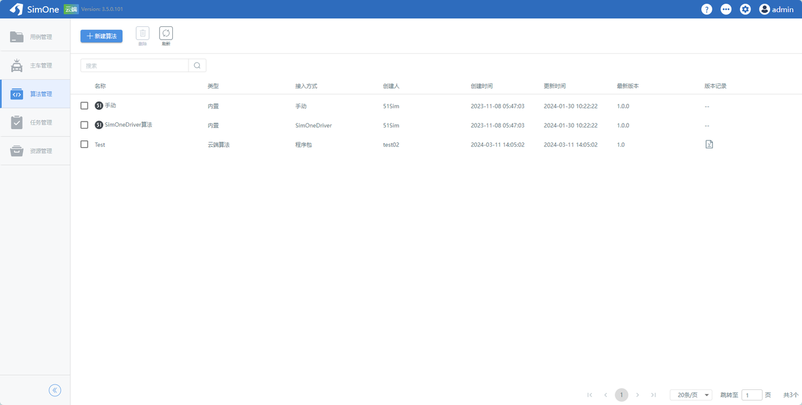The width and height of the screenshot is (802, 405).
Task: Open the help question mark icon
Action: click(707, 9)
